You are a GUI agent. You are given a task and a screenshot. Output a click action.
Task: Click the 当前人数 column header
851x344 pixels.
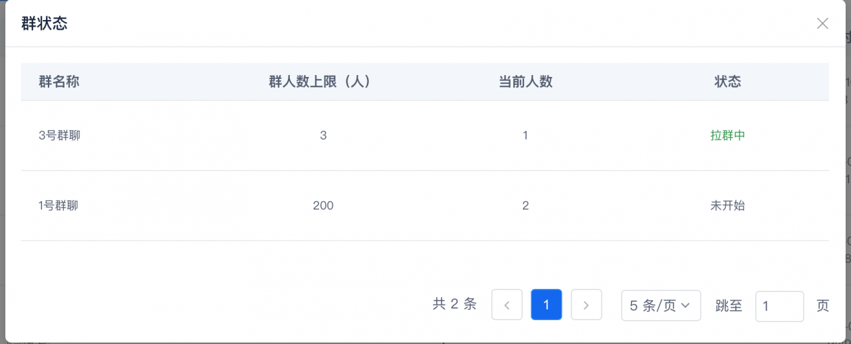pos(526,82)
